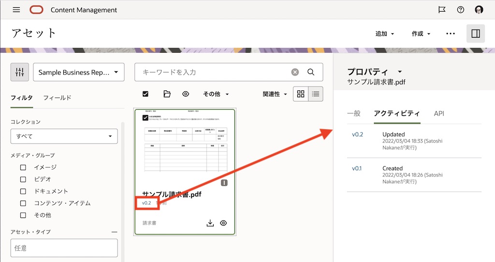Click the flag notifications icon

click(x=442, y=10)
